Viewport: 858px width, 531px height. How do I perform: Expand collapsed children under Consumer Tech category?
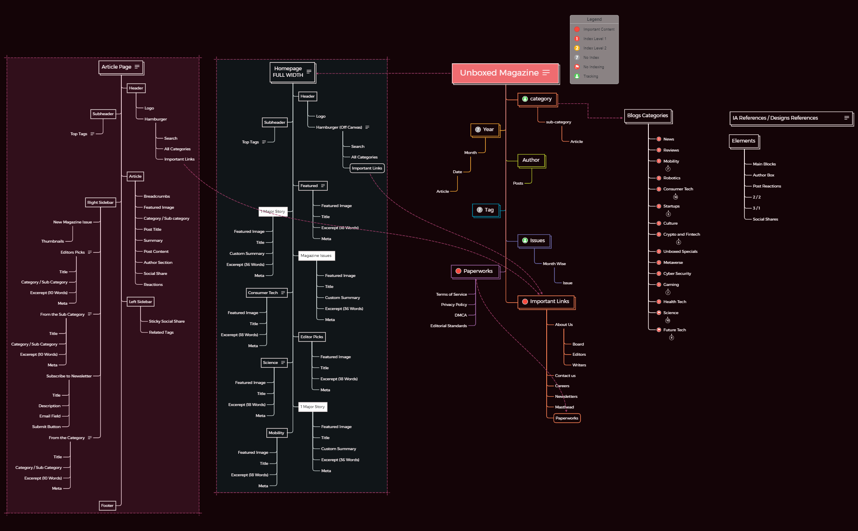point(675,197)
